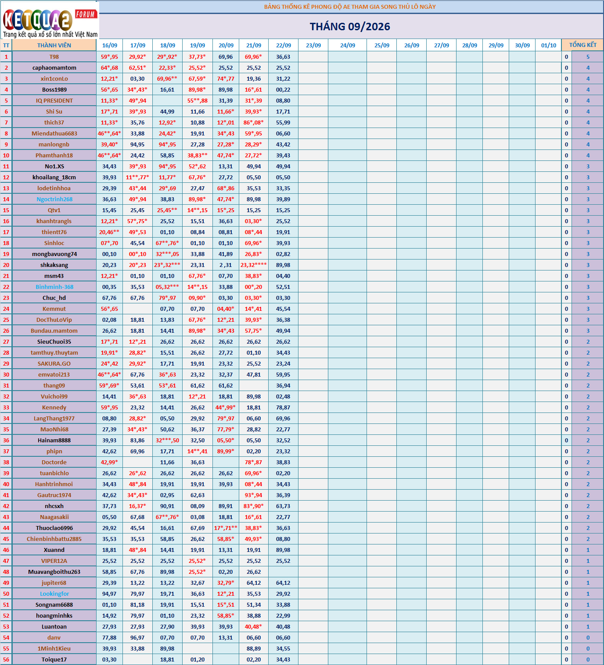Image resolution: width=604 pixels, height=665 pixels.
Task: Select member Thuoclao6996
Action: coord(54,528)
